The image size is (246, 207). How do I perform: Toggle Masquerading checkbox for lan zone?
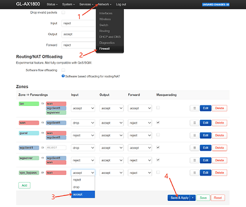point(158,108)
